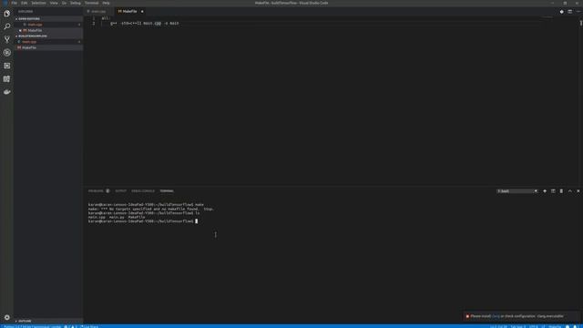Open the Explorer view in activity bar
Image resolution: width=583 pixels, height=328 pixels.
[x=6, y=14]
